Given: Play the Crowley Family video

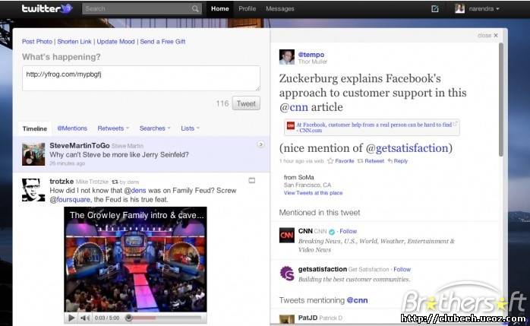Looking at the screenshot, I should pyautogui.click(x=71, y=318).
